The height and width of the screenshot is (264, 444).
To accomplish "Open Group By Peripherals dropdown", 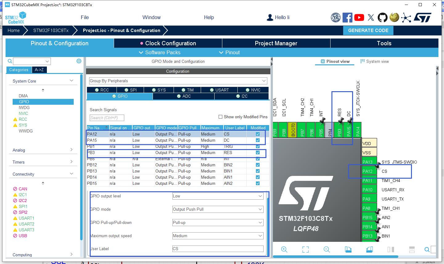I will point(178,81).
